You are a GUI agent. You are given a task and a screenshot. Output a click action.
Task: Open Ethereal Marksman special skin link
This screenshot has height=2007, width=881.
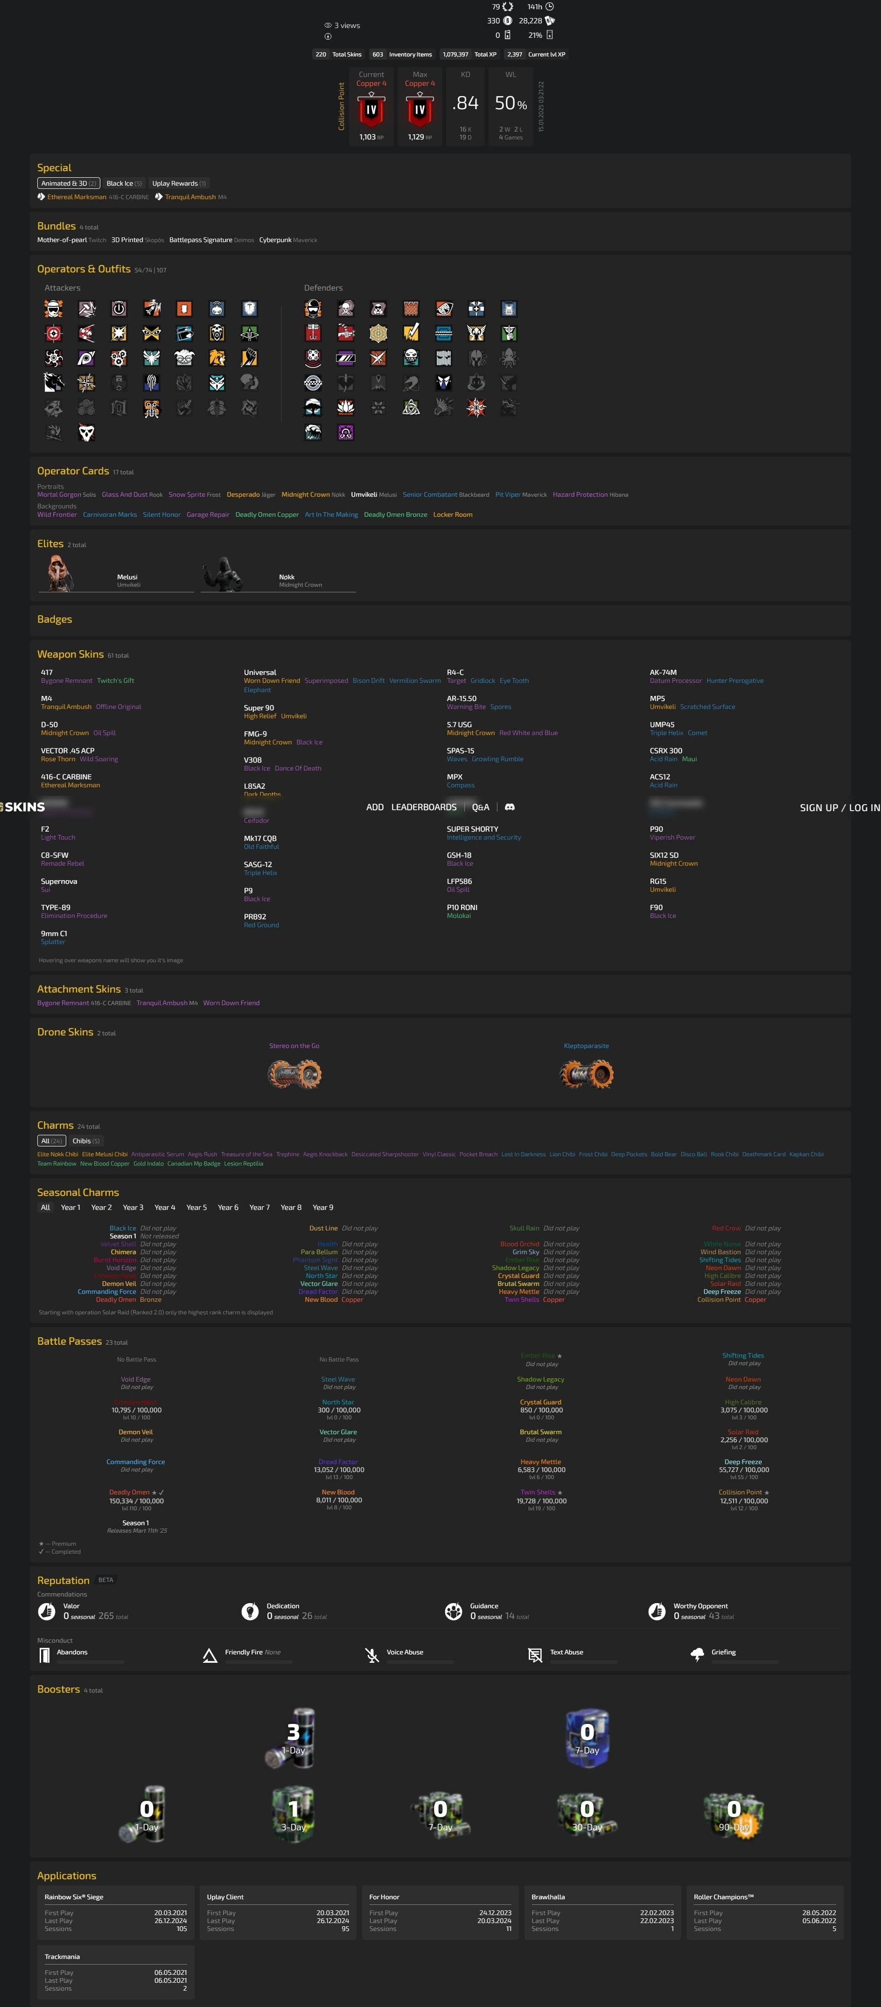77,197
